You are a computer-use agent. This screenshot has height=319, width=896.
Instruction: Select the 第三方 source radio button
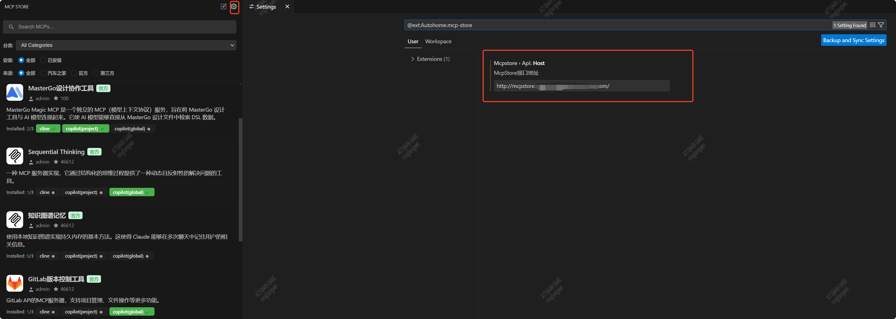coord(96,73)
